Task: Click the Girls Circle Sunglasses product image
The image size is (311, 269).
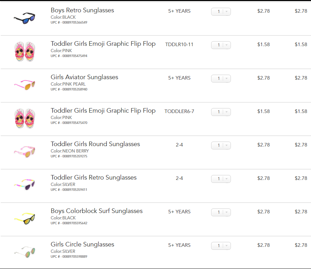Action: point(24,251)
